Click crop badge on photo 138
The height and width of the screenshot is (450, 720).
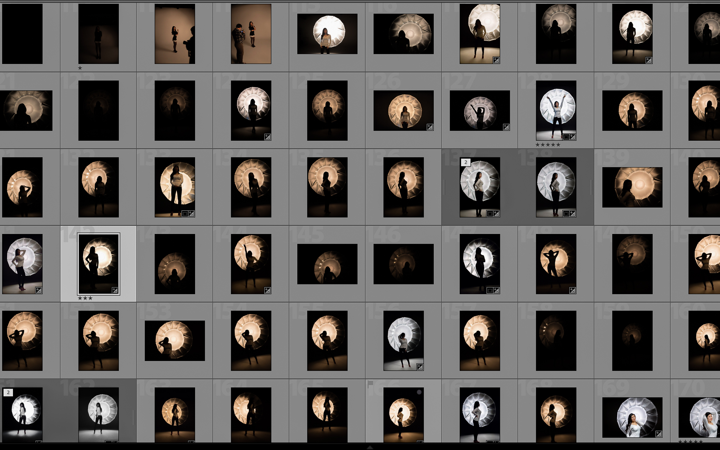[x=566, y=213]
